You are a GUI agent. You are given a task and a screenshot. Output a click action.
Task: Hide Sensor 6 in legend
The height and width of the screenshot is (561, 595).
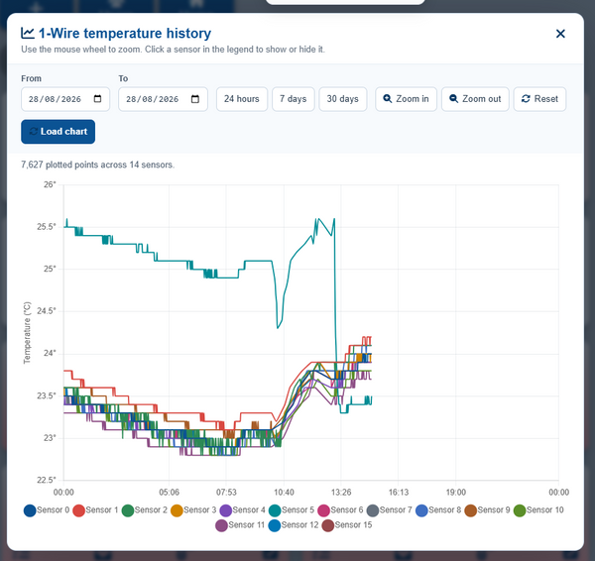(340, 510)
